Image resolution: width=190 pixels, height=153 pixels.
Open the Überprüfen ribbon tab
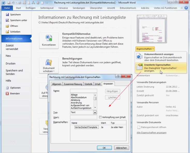[x=96, y=8]
